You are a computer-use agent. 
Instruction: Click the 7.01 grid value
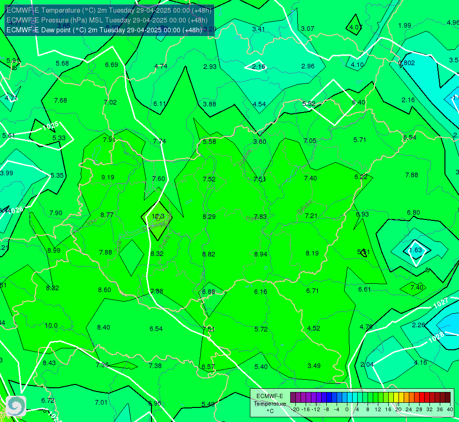click(101, 402)
